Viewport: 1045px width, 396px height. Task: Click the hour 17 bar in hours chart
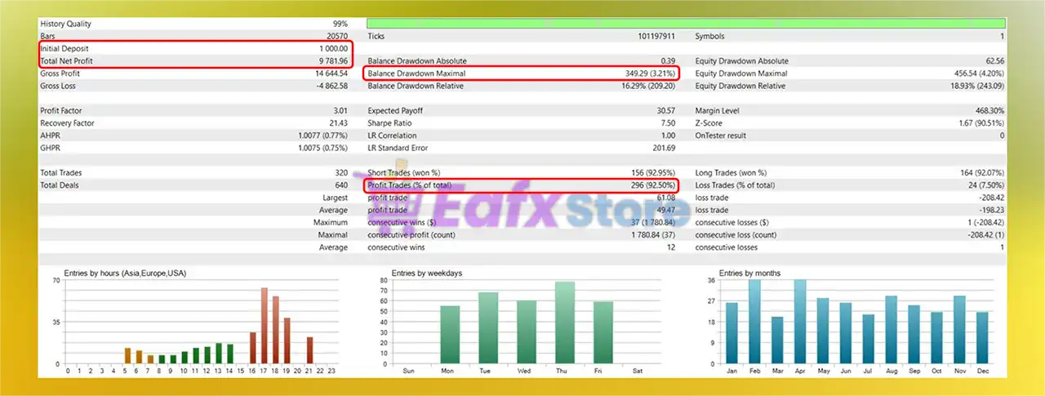tap(265, 325)
